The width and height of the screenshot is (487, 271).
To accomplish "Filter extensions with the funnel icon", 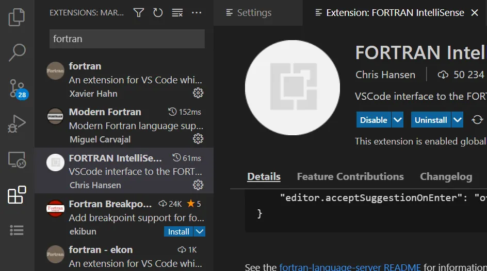I will [x=138, y=13].
